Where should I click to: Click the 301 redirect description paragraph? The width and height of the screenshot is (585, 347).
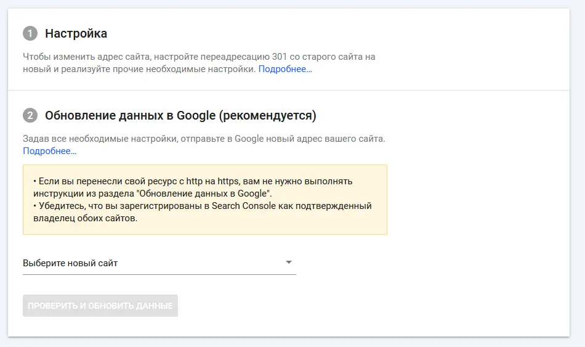(200, 63)
